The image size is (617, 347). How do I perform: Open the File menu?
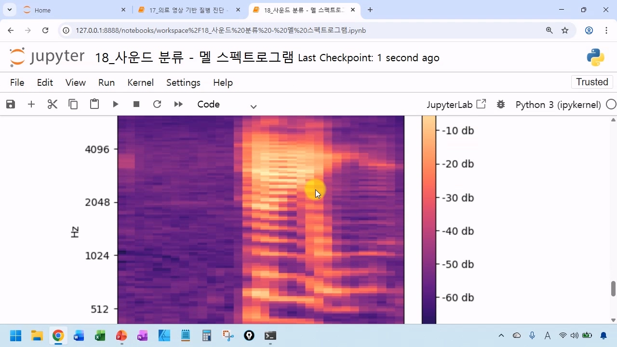[17, 82]
